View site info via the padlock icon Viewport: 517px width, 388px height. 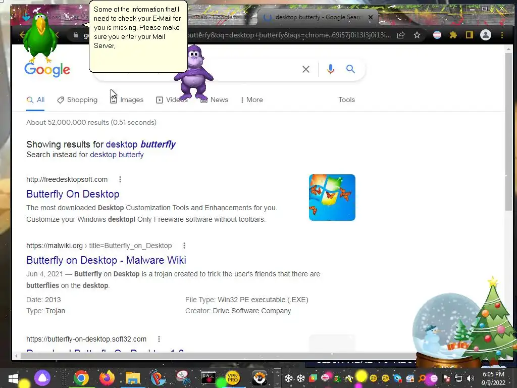[x=76, y=35]
